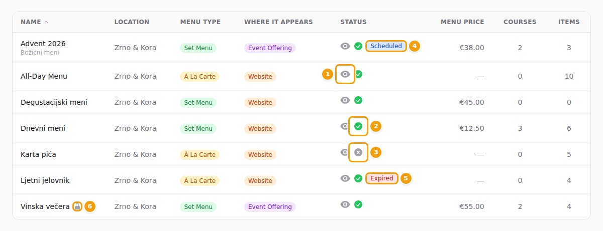Toggle the eye visibility icon for Karta pića
Image resolution: width=603 pixels, height=231 pixels.
tap(345, 152)
